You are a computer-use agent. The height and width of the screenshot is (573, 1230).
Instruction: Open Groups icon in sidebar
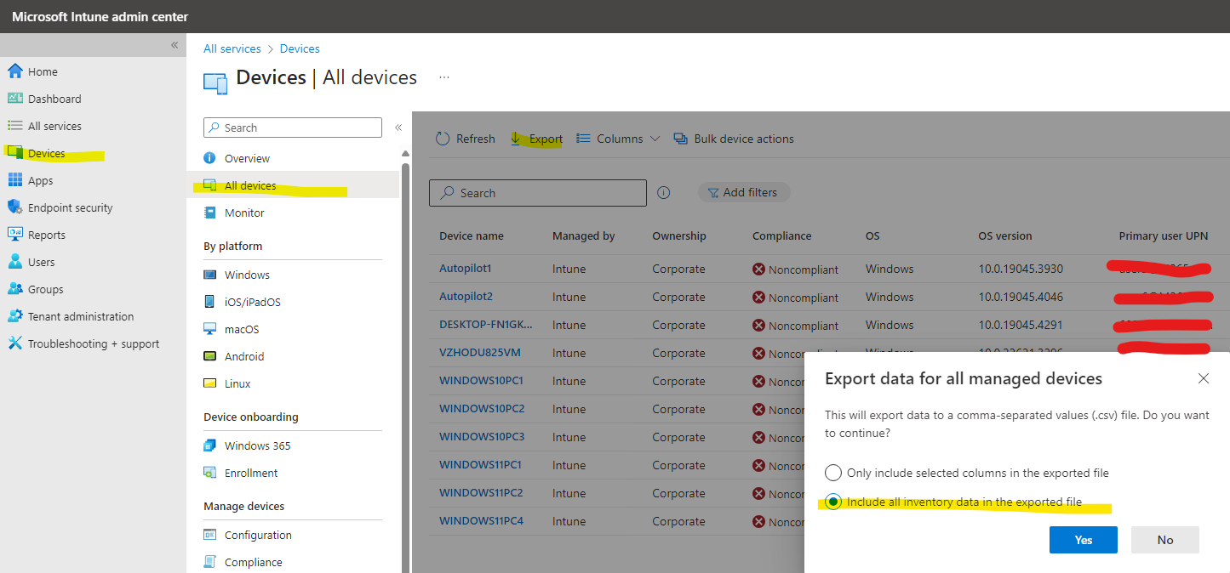pyautogui.click(x=14, y=289)
